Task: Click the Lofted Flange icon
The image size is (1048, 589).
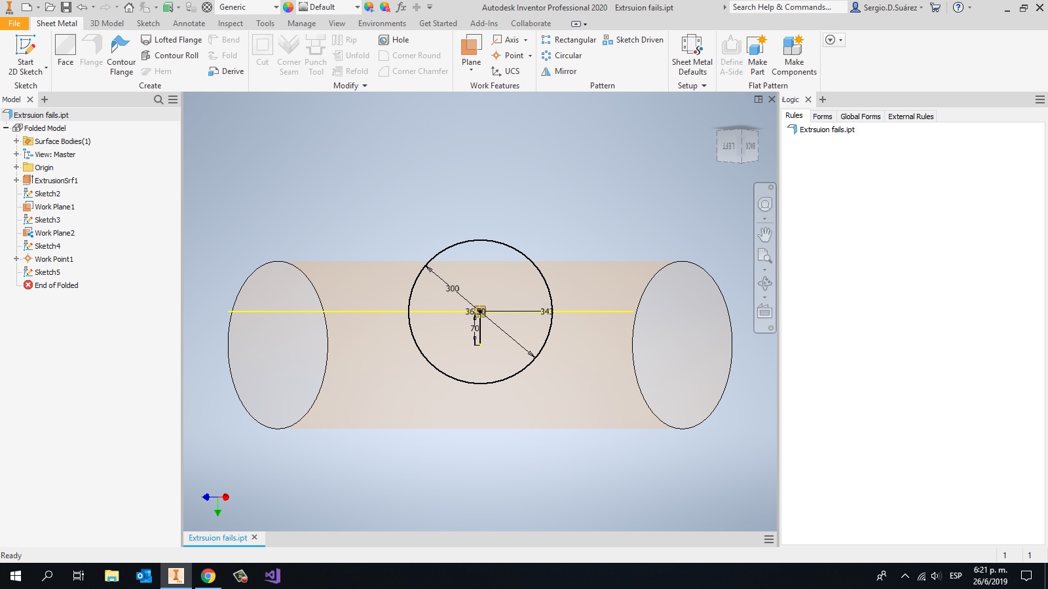Action: (x=146, y=40)
